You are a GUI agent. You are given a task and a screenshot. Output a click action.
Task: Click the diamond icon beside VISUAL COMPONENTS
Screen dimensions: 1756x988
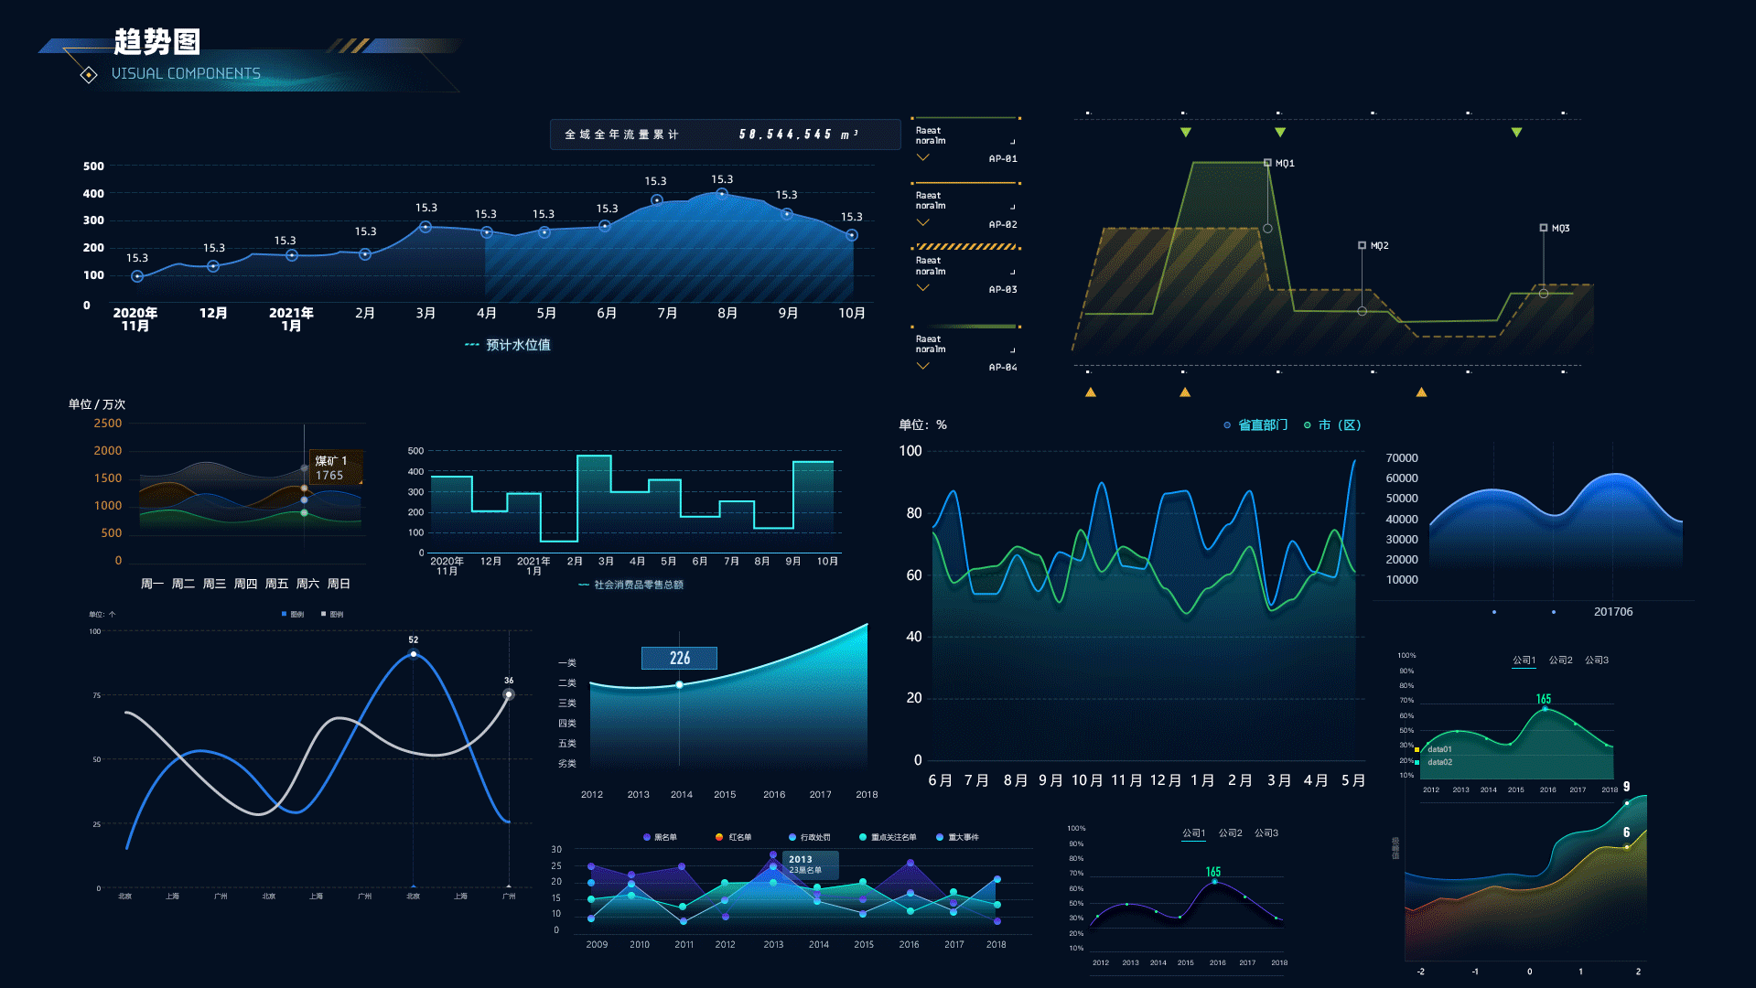pos(89,75)
